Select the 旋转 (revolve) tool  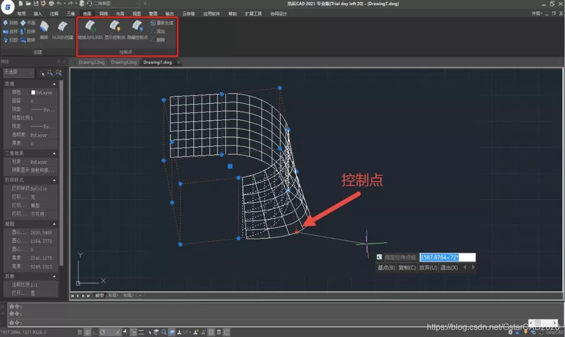click(28, 40)
